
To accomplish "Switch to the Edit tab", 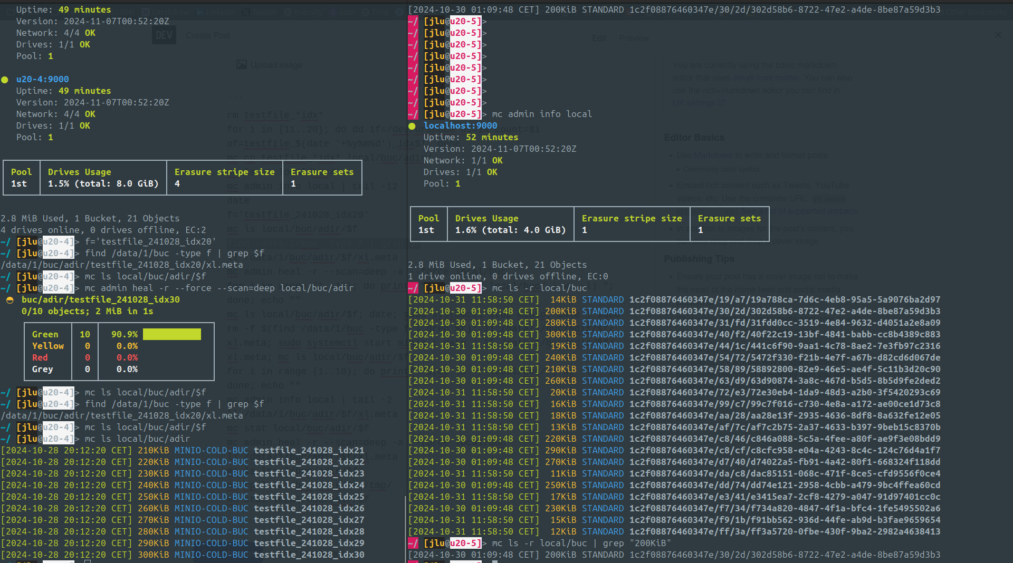I will pos(599,38).
